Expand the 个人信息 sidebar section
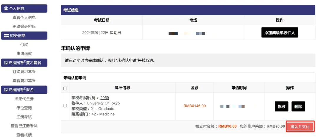 pyautogui.click(x=24, y=9)
